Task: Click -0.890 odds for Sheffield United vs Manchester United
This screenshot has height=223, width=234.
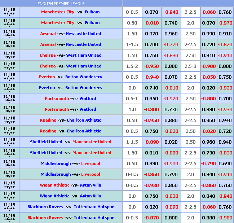Action: tap(151, 142)
